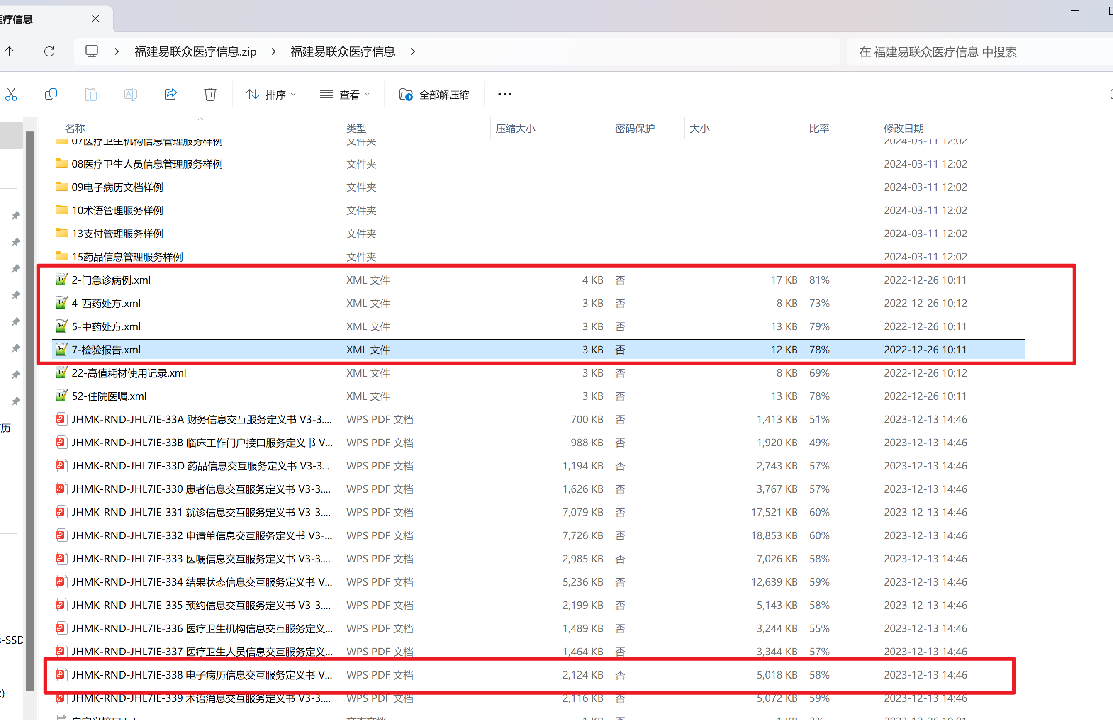The height and width of the screenshot is (720, 1113).
Task: Open a new tab with plus button
Action: coord(132,19)
